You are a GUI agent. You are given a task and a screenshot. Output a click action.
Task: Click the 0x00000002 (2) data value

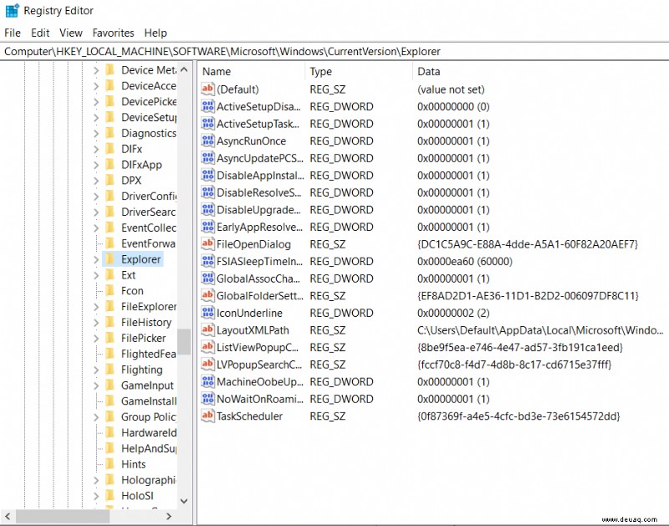click(x=453, y=313)
